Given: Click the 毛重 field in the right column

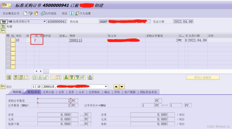Looking at the screenshot, I should click(x=149, y=119).
